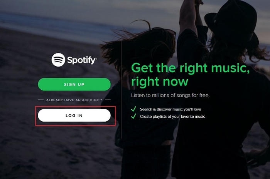Screen dimensions: 270x179
Task: Click Search & discover music you'll love text
Action: (x=170, y=109)
